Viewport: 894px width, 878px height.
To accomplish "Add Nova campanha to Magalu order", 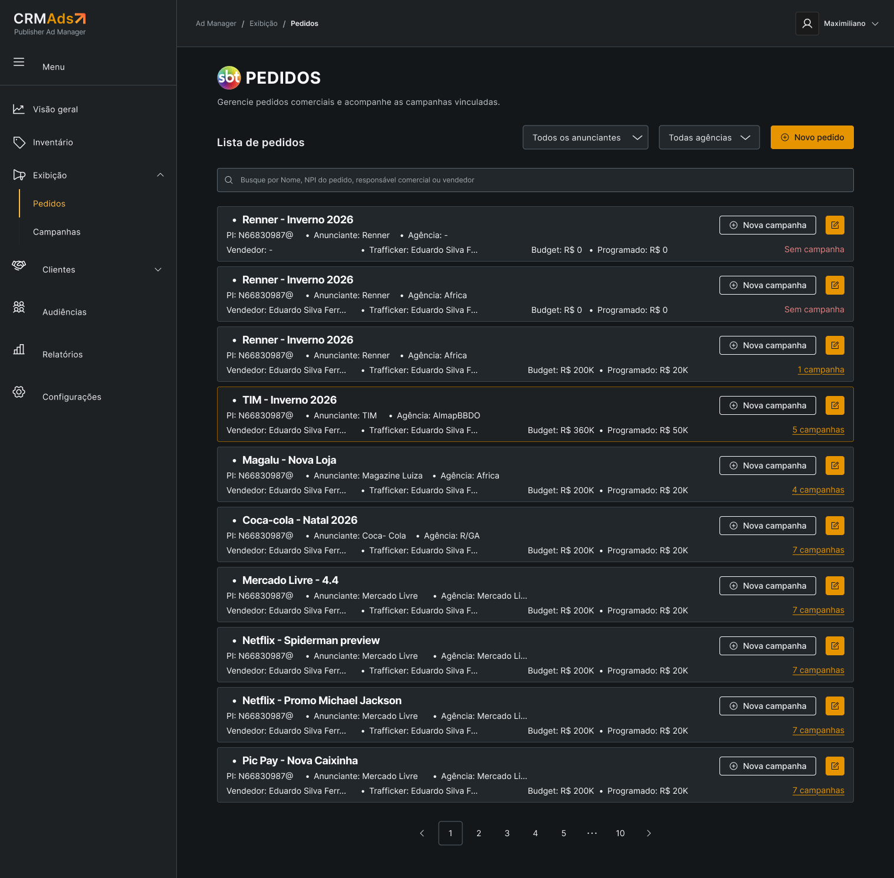I will coord(768,466).
